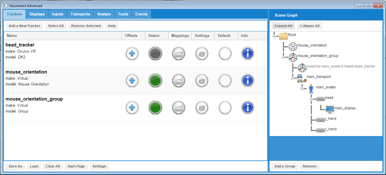
Task: Click Info icon for mouse_orientation_group
Action: coord(248,108)
